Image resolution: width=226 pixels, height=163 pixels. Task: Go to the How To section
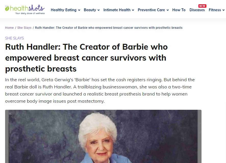pyautogui.click(x=179, y=10)
